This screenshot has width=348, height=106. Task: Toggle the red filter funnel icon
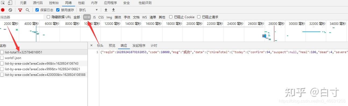pyautogui.click(x=20, y=10)
